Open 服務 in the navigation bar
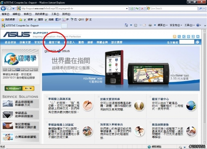The height and width of the screenshot is (149, 207). tap(81, 42)
